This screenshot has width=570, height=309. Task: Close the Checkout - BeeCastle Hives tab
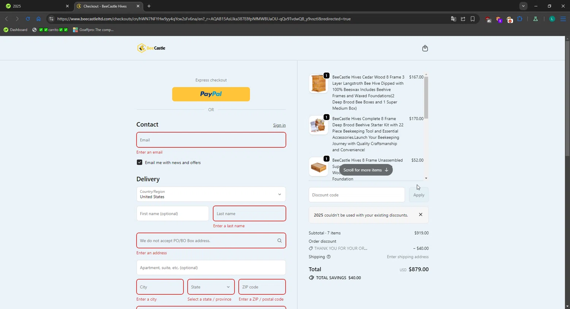coord(138,6)
